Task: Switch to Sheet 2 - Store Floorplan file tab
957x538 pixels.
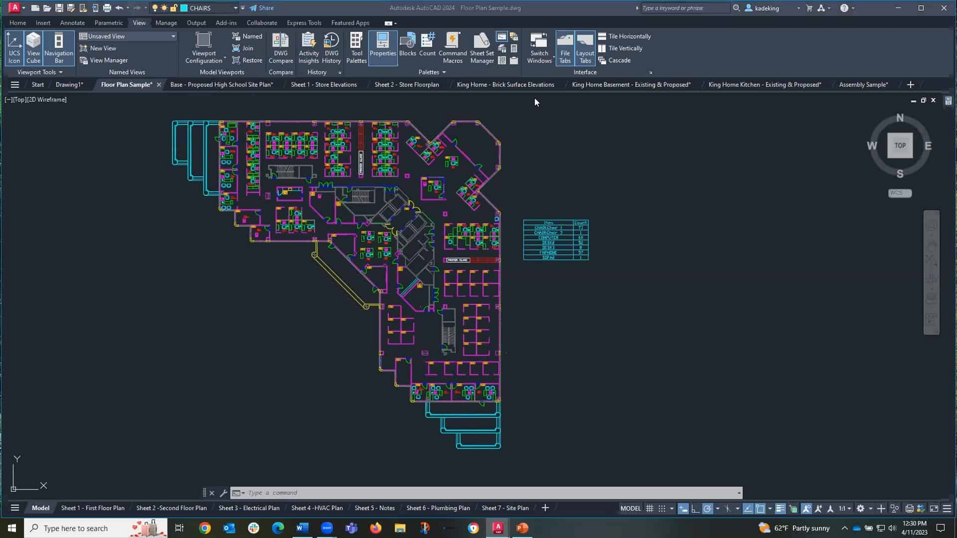Action: 407,84
